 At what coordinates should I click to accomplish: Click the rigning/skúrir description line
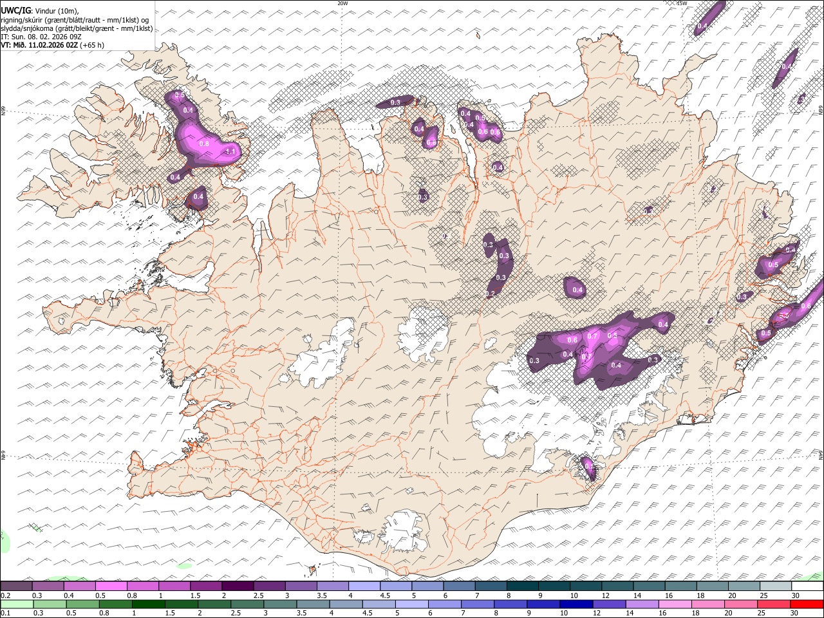(75, 19)
